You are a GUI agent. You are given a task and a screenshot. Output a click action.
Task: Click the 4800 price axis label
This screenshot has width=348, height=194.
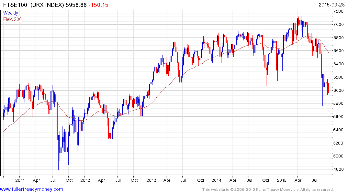coord(339,169)
